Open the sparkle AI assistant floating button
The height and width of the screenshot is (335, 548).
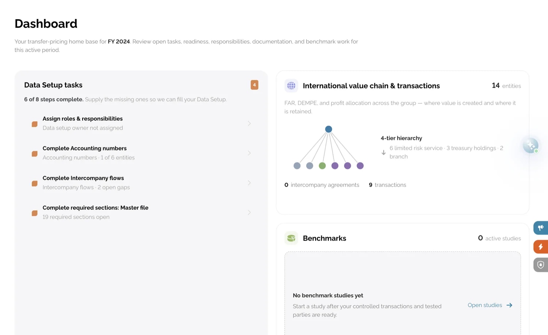point(530,145)
